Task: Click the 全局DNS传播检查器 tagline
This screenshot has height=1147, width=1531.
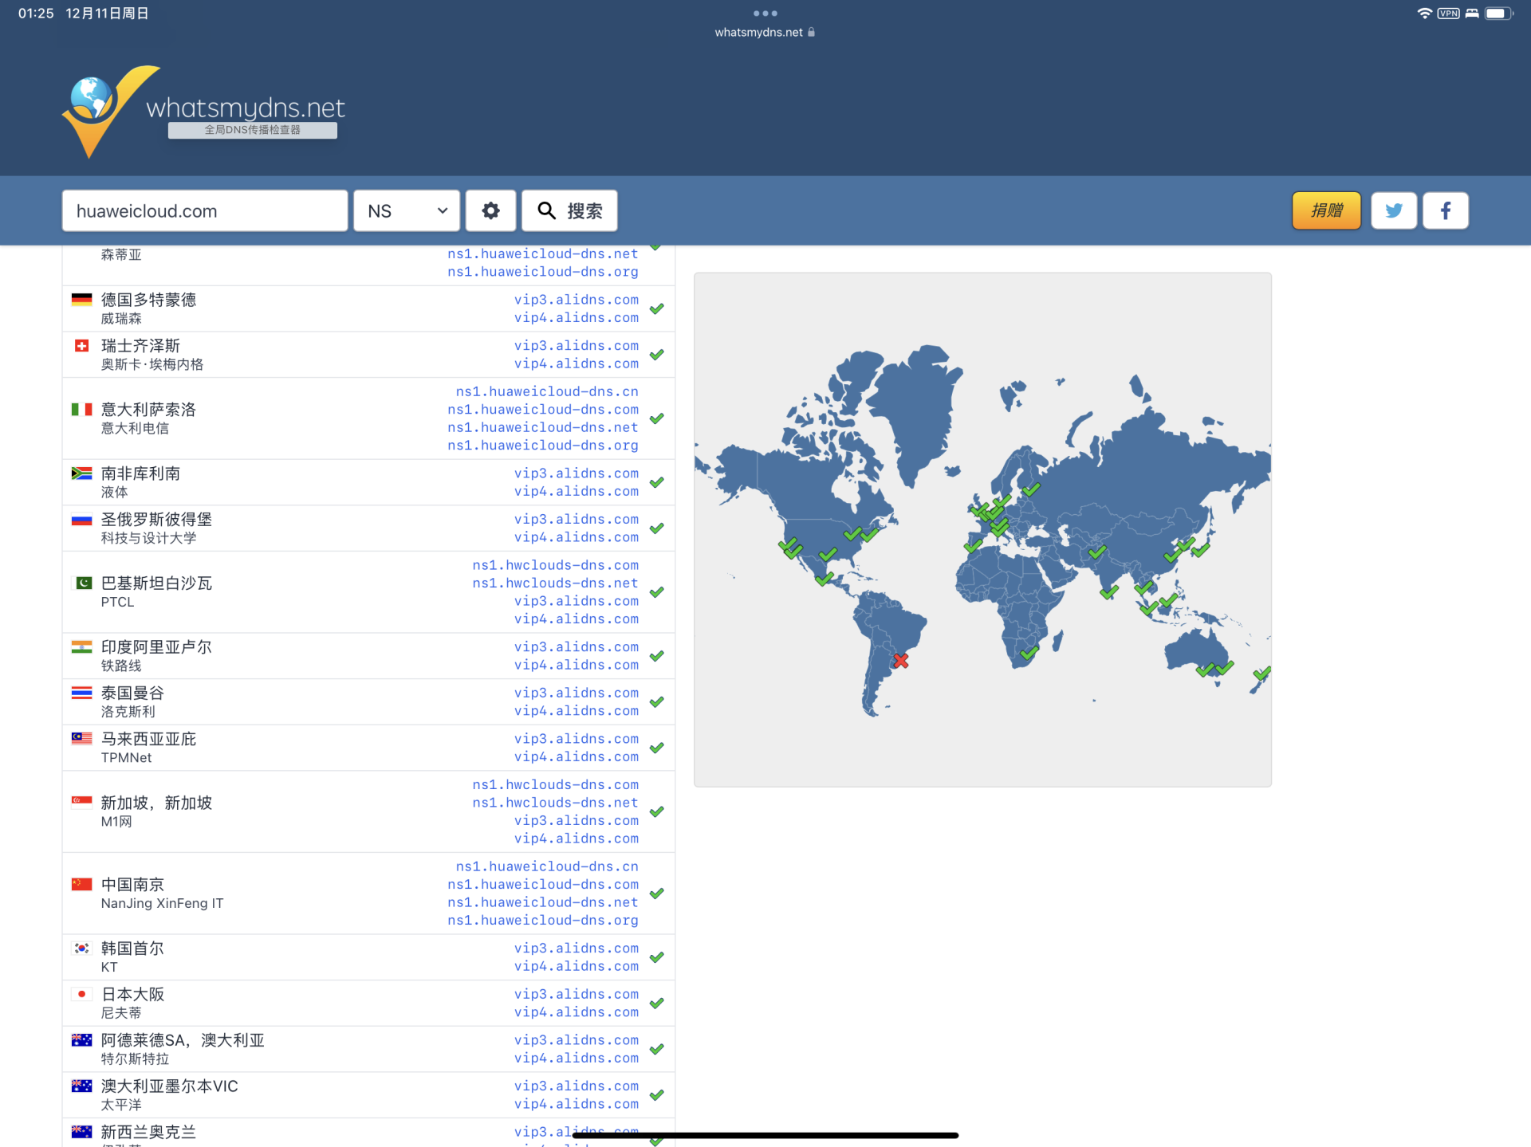Action: (252, 130)
